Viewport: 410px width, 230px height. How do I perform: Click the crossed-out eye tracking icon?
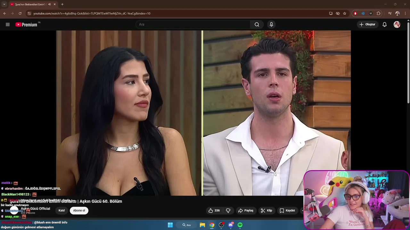coord(338,13)
